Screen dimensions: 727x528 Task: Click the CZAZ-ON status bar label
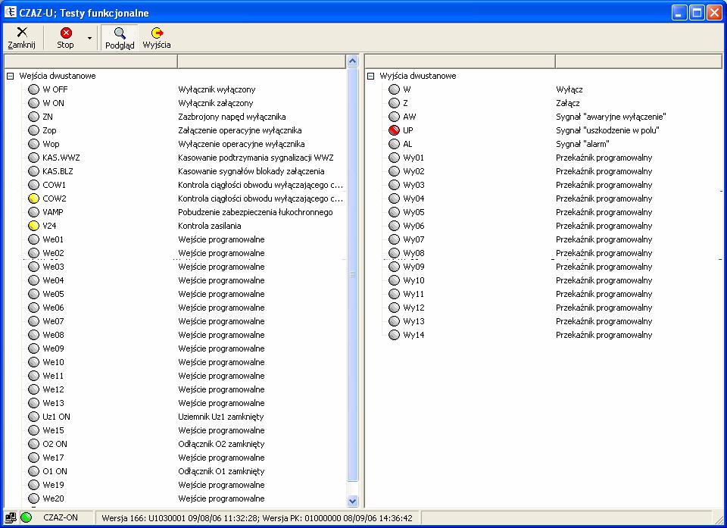click(61, 517)
